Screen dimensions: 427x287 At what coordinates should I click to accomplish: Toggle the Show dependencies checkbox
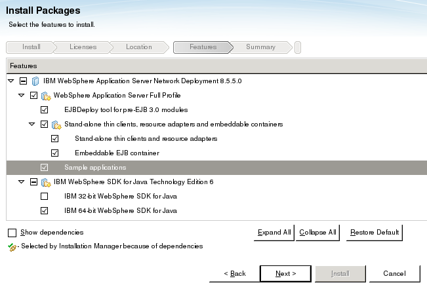point(12,233)
